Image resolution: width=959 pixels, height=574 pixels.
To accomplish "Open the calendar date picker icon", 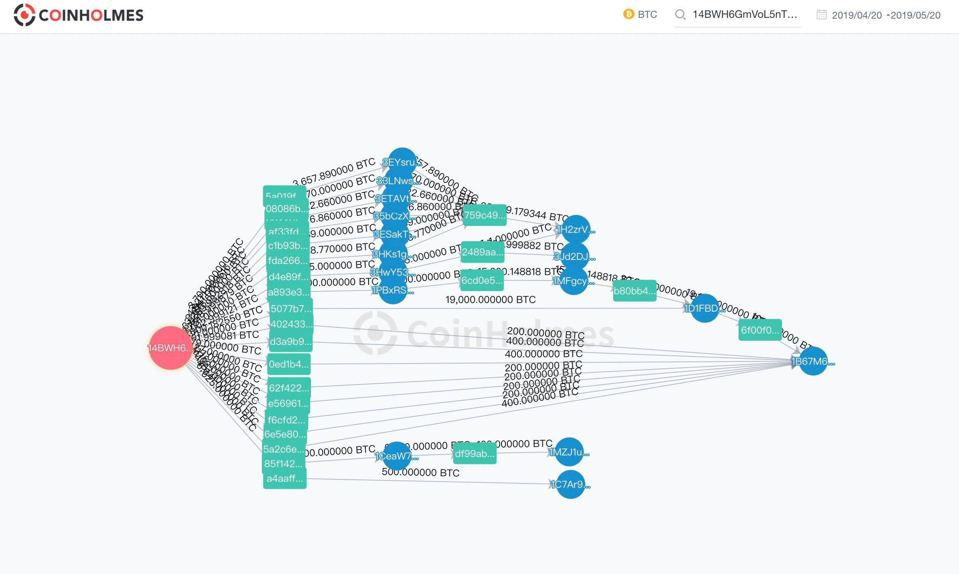I will tap(821, 15).
